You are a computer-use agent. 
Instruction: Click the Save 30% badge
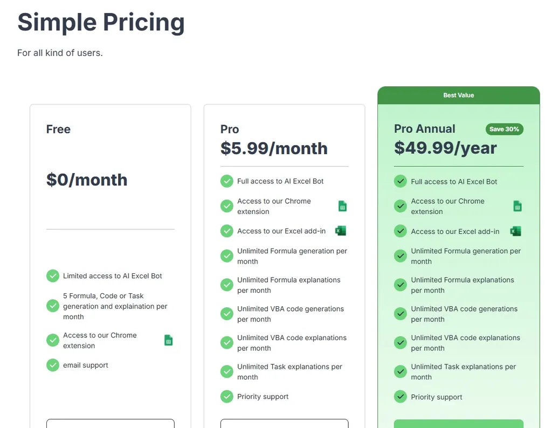click(x=505, y=129)
